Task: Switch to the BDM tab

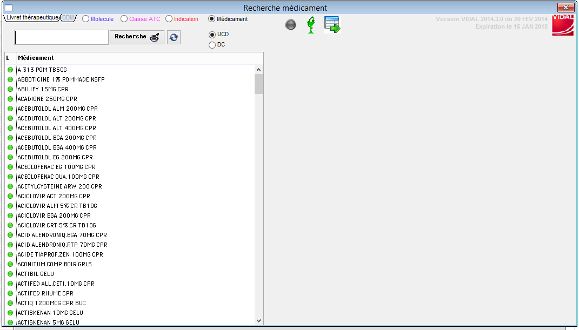Action: point(68,18)
